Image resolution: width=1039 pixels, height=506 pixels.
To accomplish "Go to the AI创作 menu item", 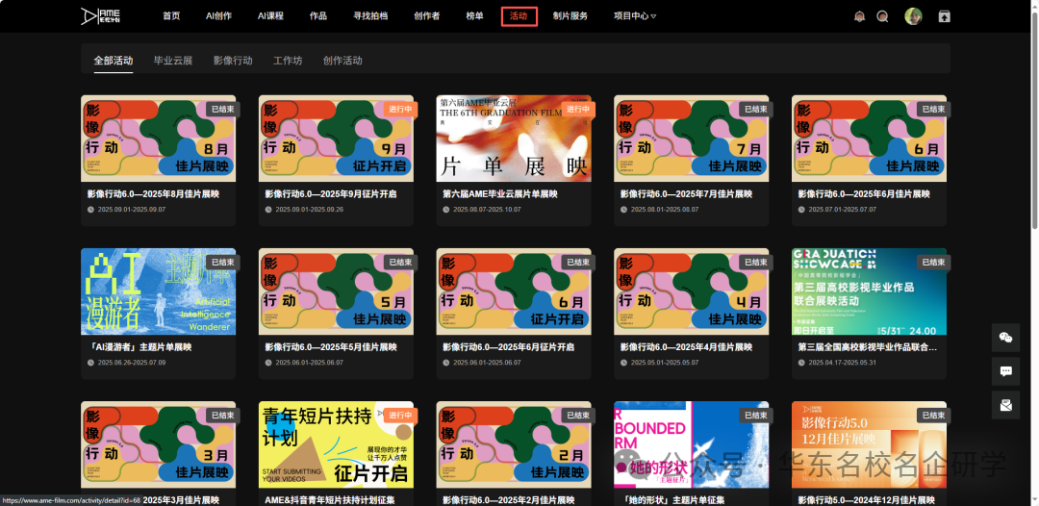I will [x=218, y=16].
